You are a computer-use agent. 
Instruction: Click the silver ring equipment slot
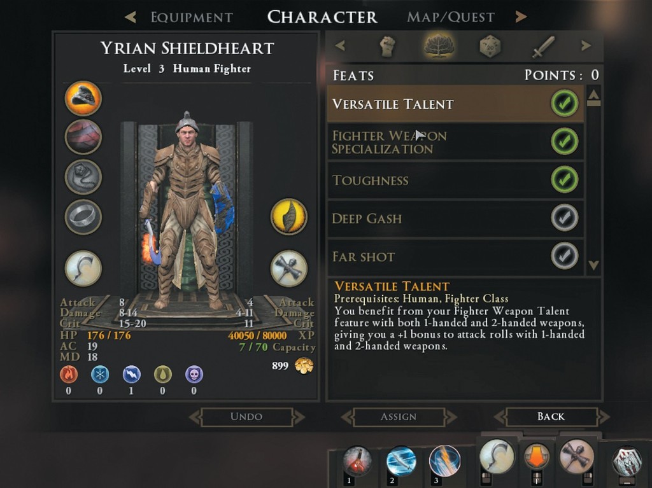(x=83, y=217)
